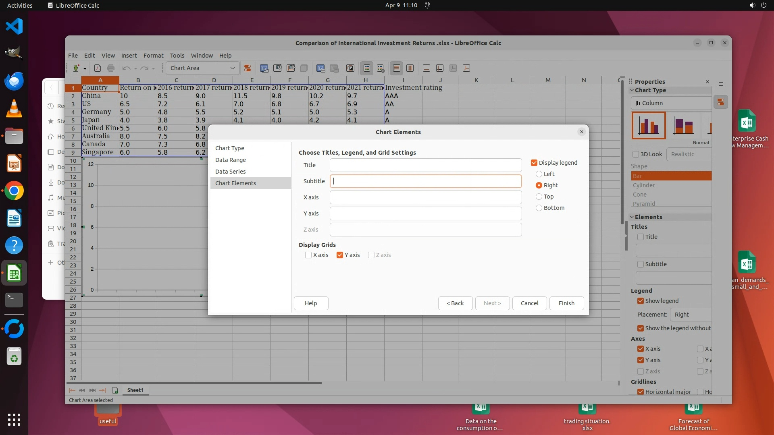Select the Bottom legend position radio
Viewport: 774px width, 435px height.
click(x=539, y=208)
